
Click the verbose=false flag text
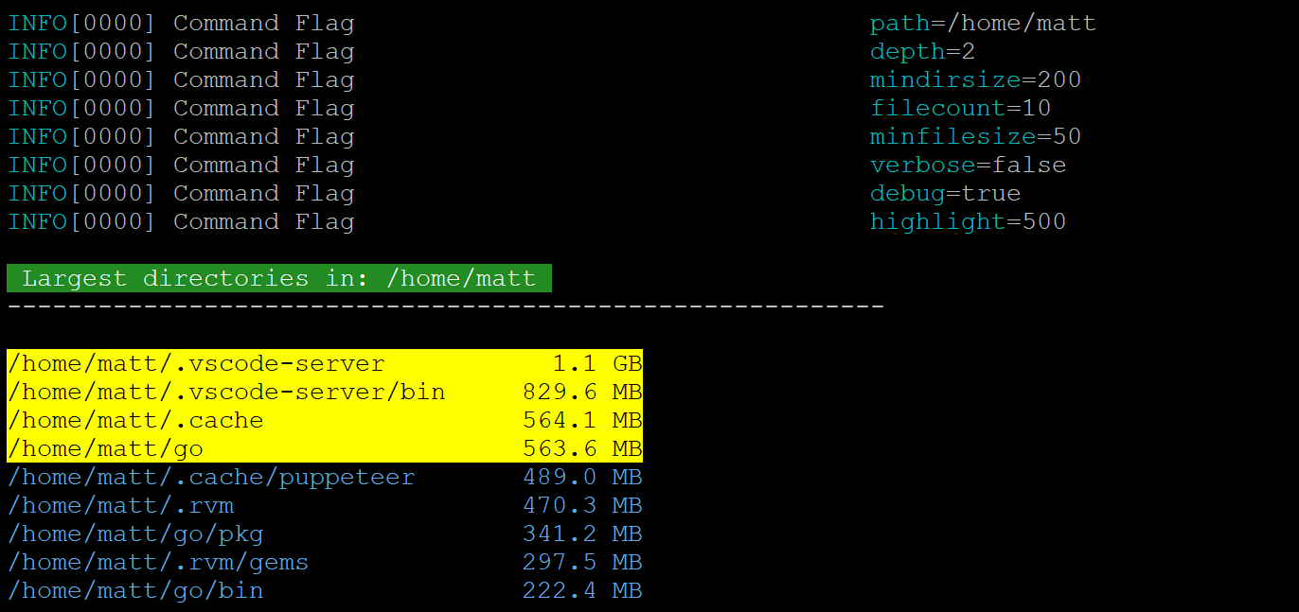[x=968, y=165]
